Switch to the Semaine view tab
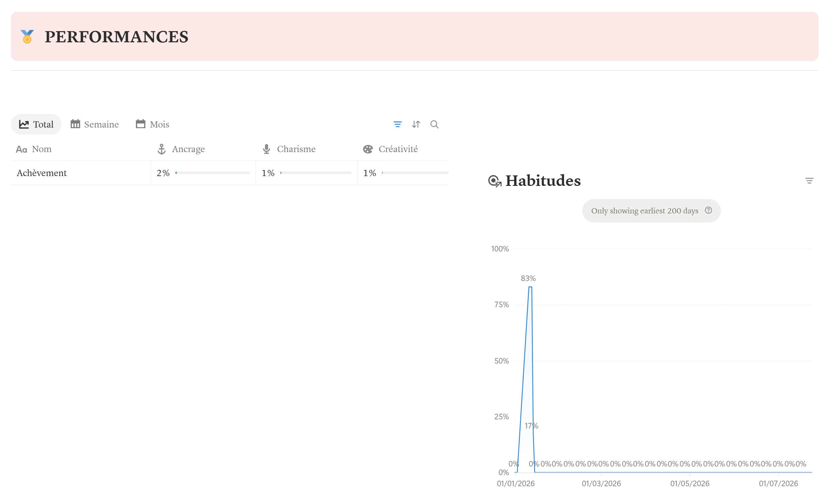836x500 pixels. (x=95, y=124)
